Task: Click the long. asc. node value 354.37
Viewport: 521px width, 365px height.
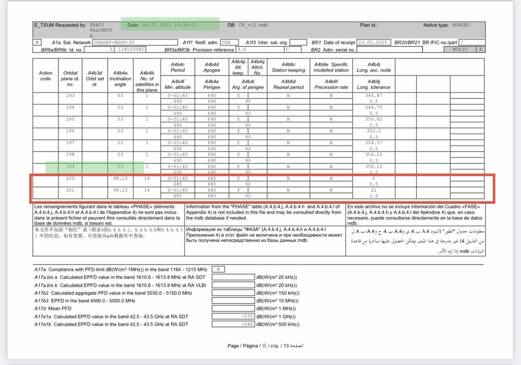Action: [x=374, y=143]
